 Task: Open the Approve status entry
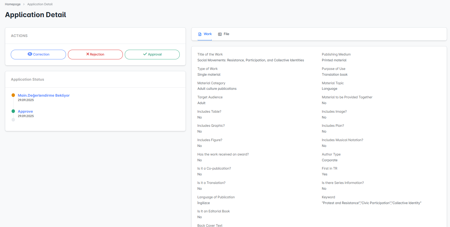(x=25, y=111)
